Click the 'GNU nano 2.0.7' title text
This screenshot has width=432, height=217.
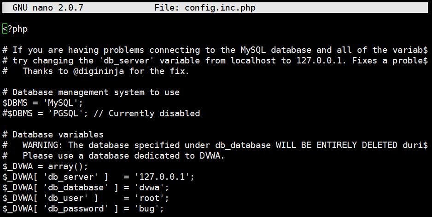(47, 7)
